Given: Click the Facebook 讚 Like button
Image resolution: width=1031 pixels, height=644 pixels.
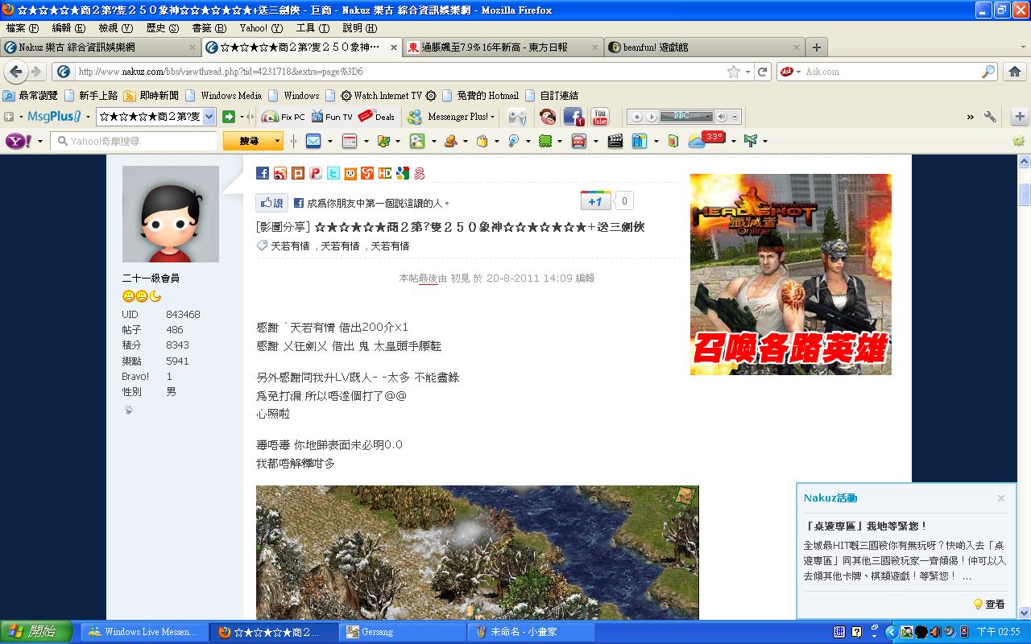Looking at the screenshot, I should click(x=271, y=203).
